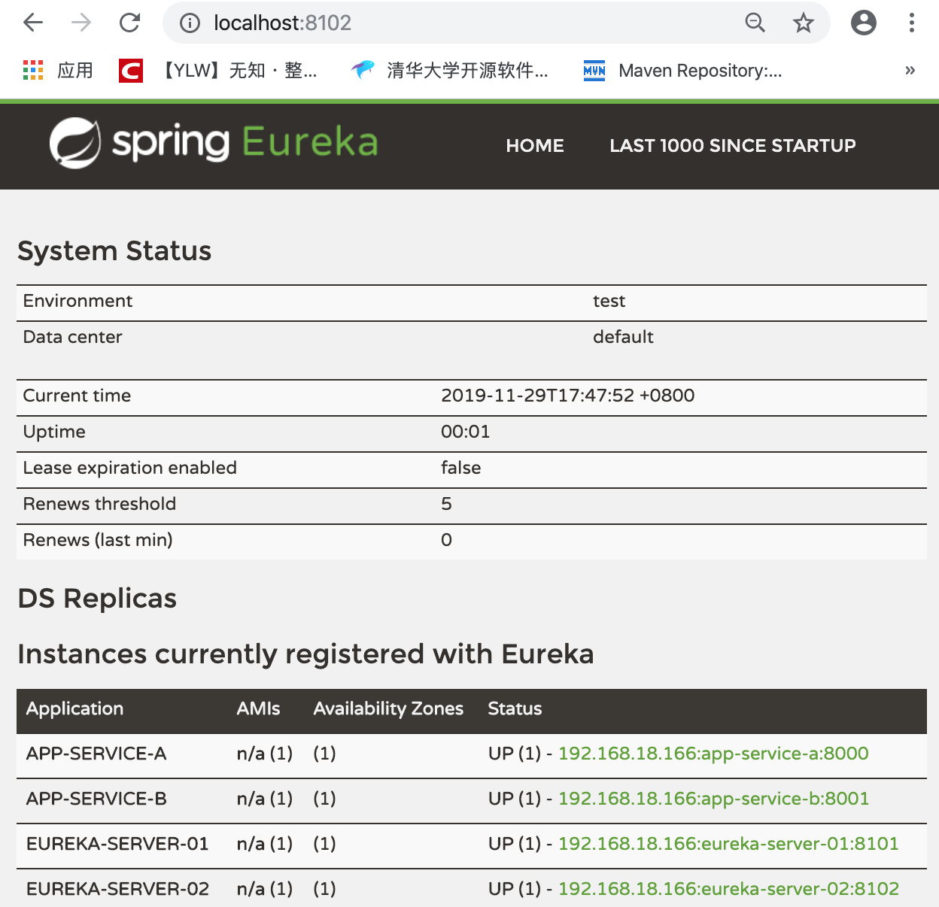Click the browser forward arrow
This screenshot has width=939, height=907.
pyautogui.click(x=81, y=23)
